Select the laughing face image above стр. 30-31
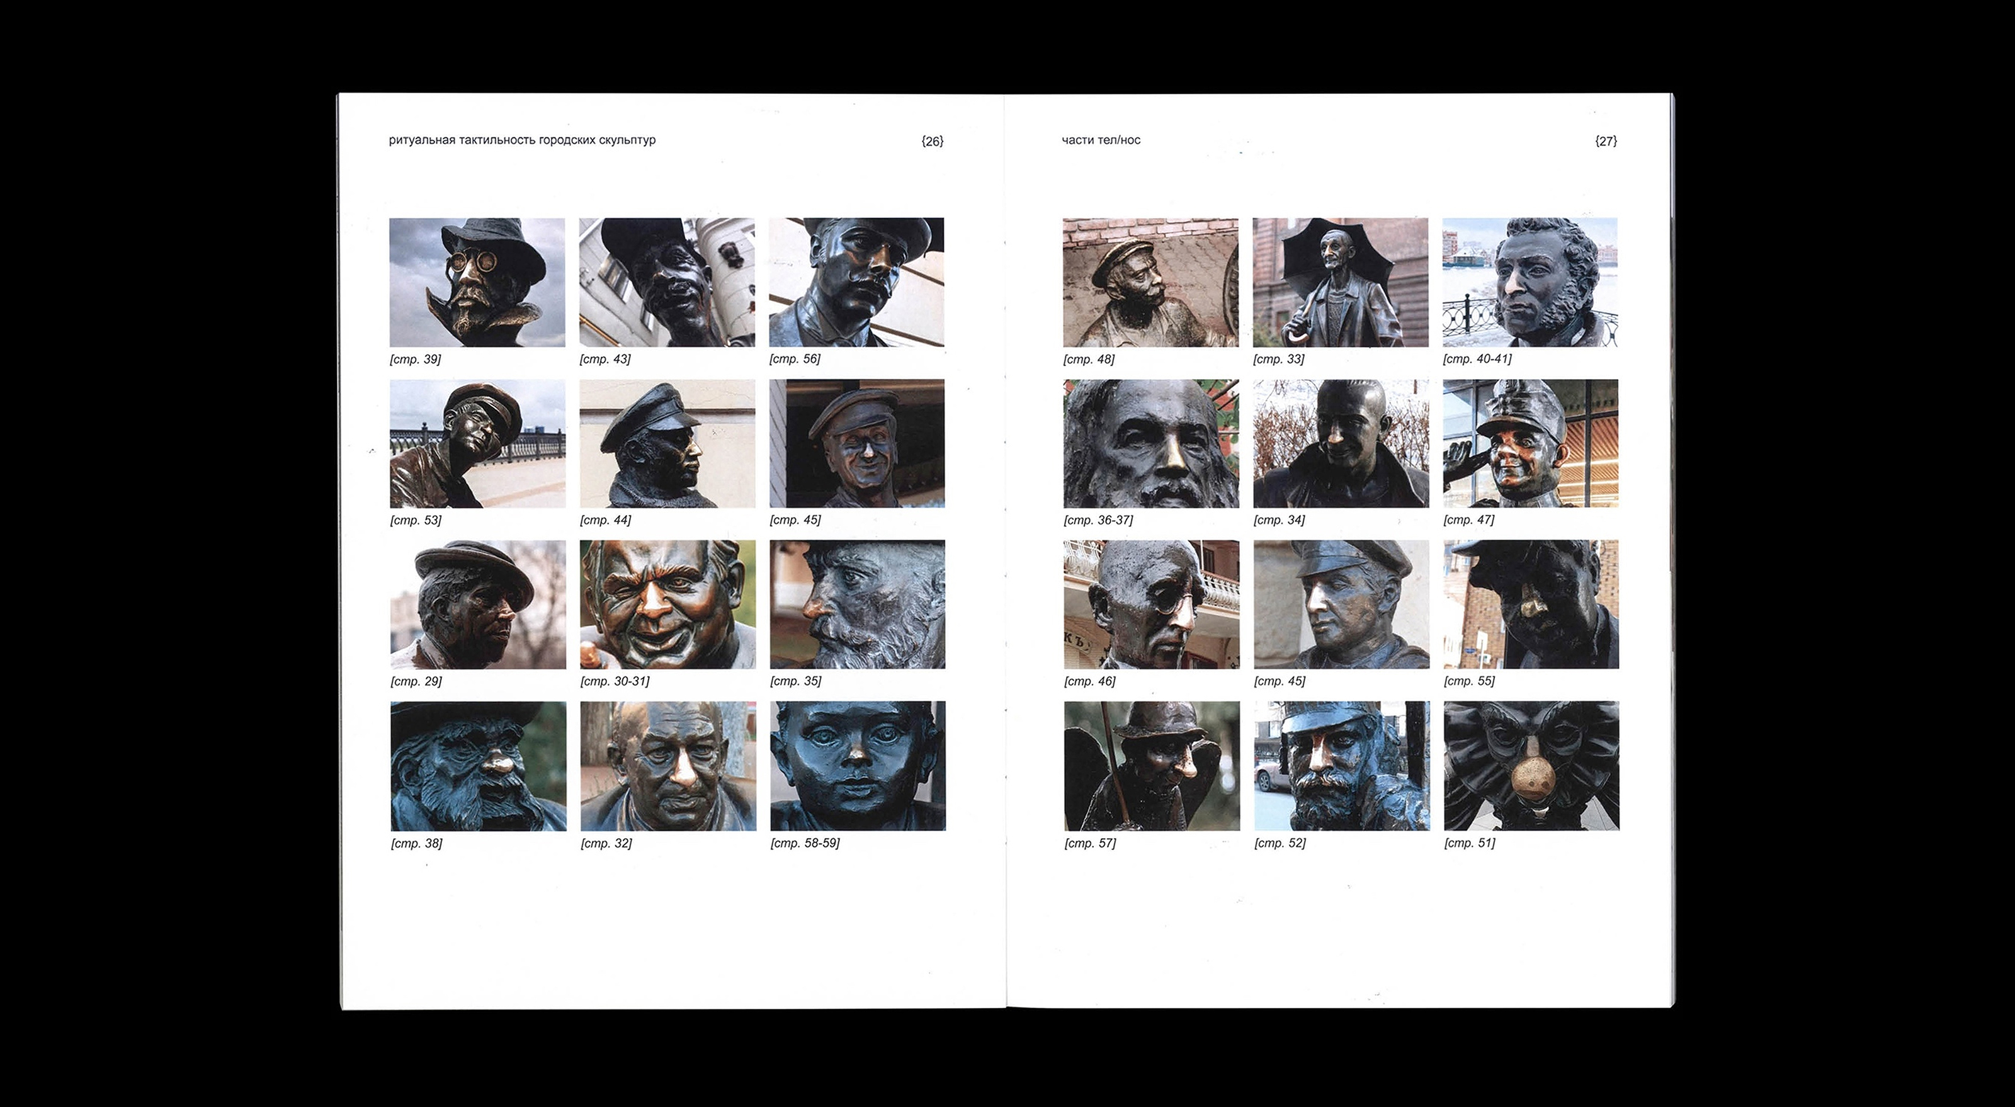 tap(667, 604)
